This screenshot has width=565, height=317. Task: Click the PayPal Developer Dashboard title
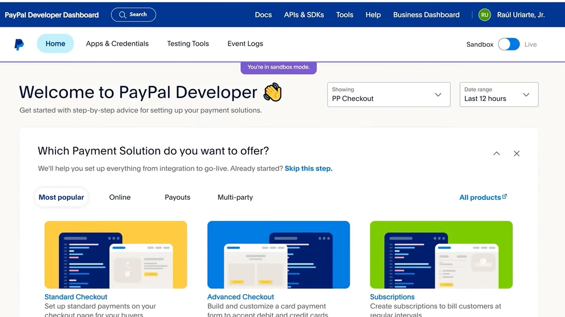(52, 15)
